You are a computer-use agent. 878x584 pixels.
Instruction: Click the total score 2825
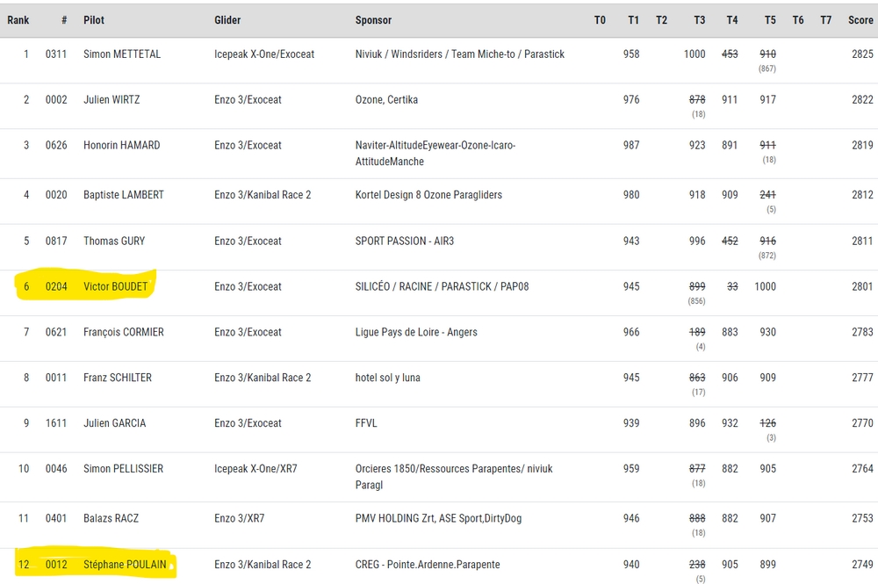coord(861,54)
